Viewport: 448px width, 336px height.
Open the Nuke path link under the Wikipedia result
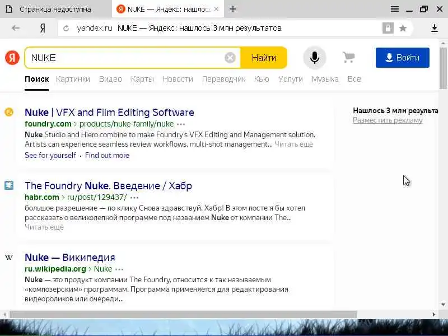click(x=103, y=269)
